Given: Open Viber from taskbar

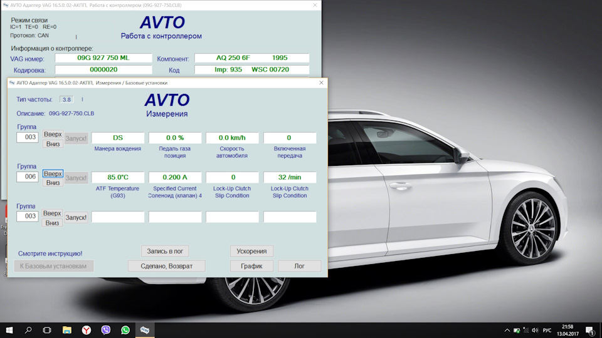Looking at the screenshot, I should [x=105, y=330].
